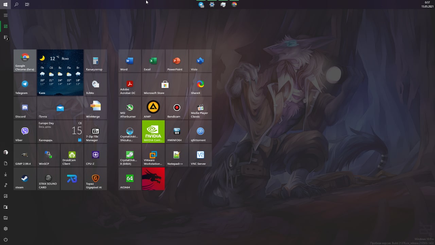Open Task View in taskbar
Viewport: 435px width, 245px height.
point(27,4)
